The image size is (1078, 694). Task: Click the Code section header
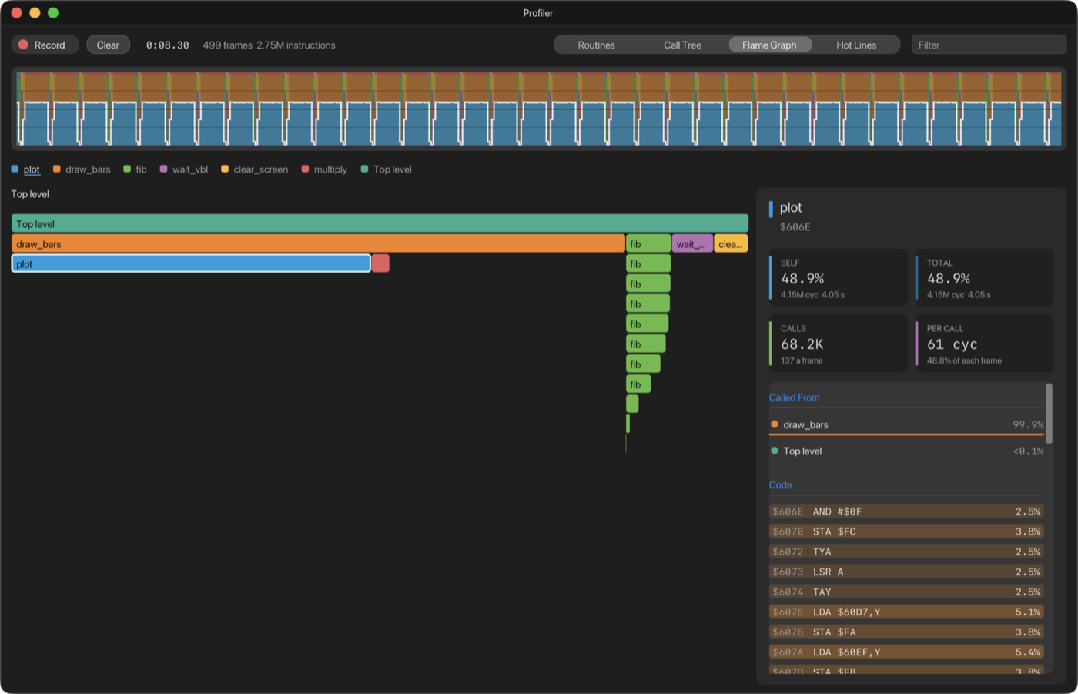click(780, 485)
